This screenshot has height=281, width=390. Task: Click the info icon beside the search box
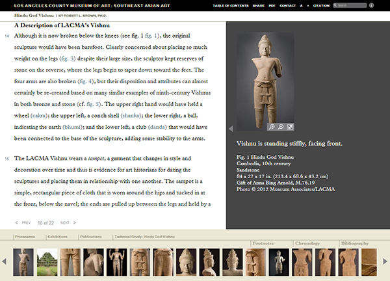371,5
